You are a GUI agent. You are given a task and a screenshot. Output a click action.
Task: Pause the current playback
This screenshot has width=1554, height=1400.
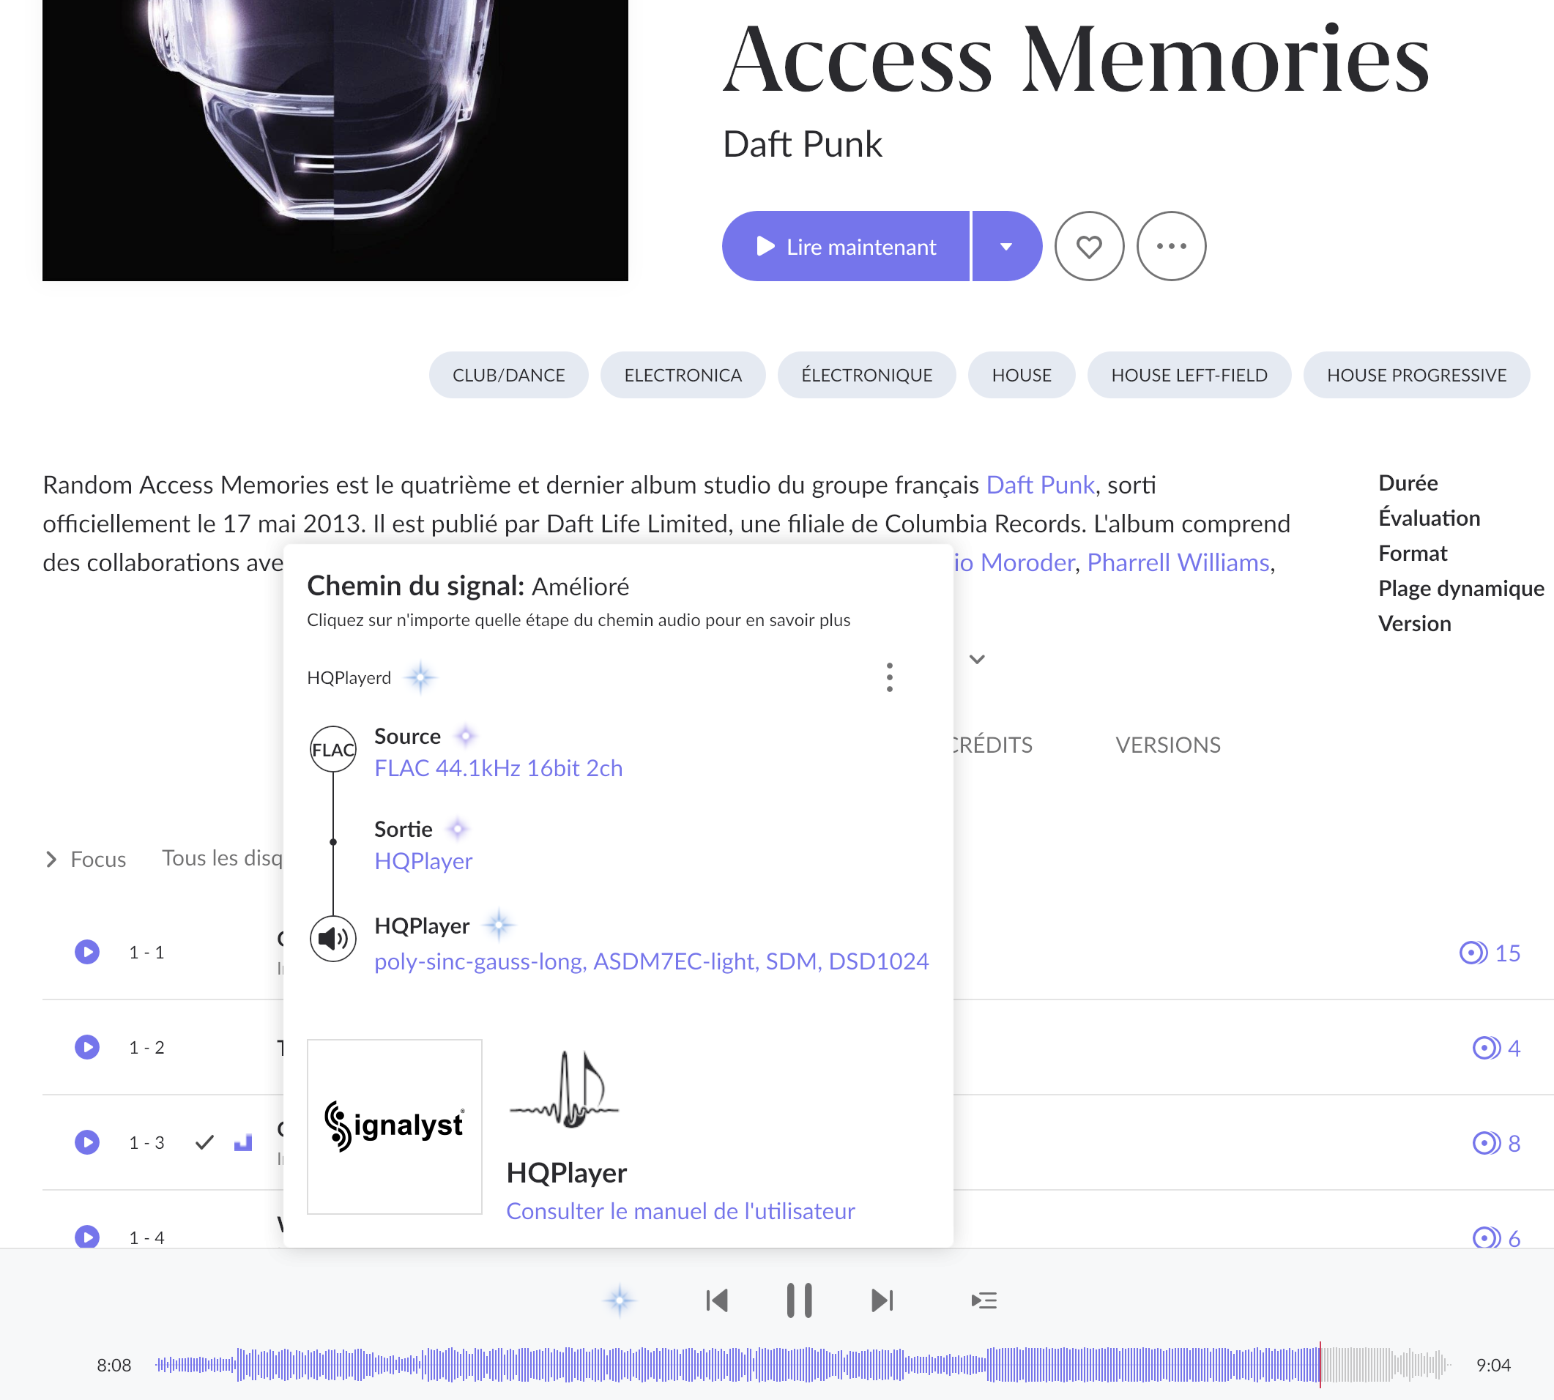[799, 1300]
